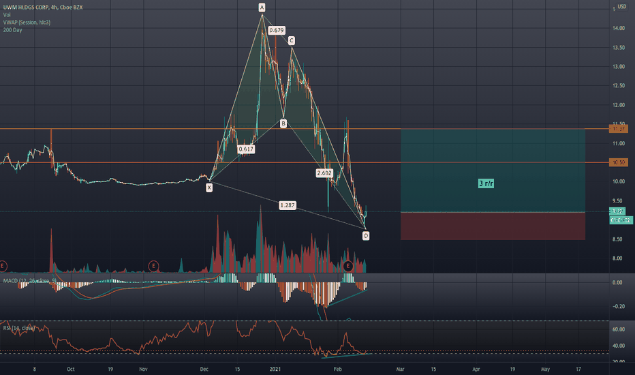Click the Feb label on the time axis
Screen dimensions: 635x375
point(337,369)
